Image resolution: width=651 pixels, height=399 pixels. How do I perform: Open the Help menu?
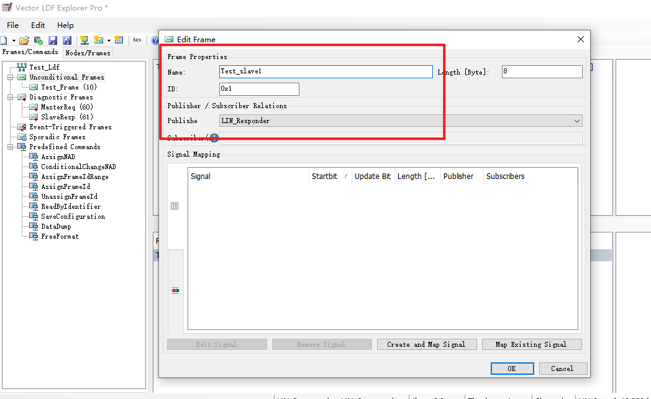(65, 25)
